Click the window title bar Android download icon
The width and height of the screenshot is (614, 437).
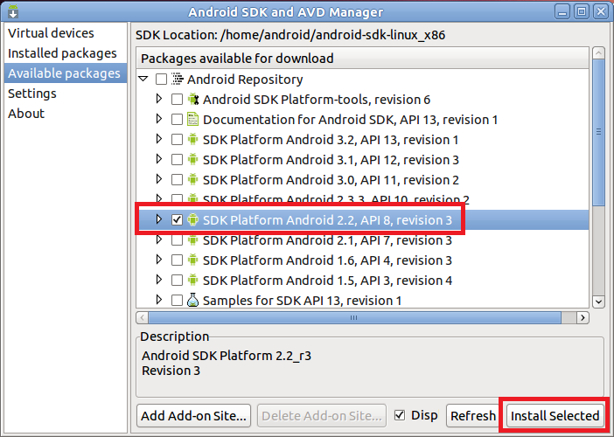(13, 11)
